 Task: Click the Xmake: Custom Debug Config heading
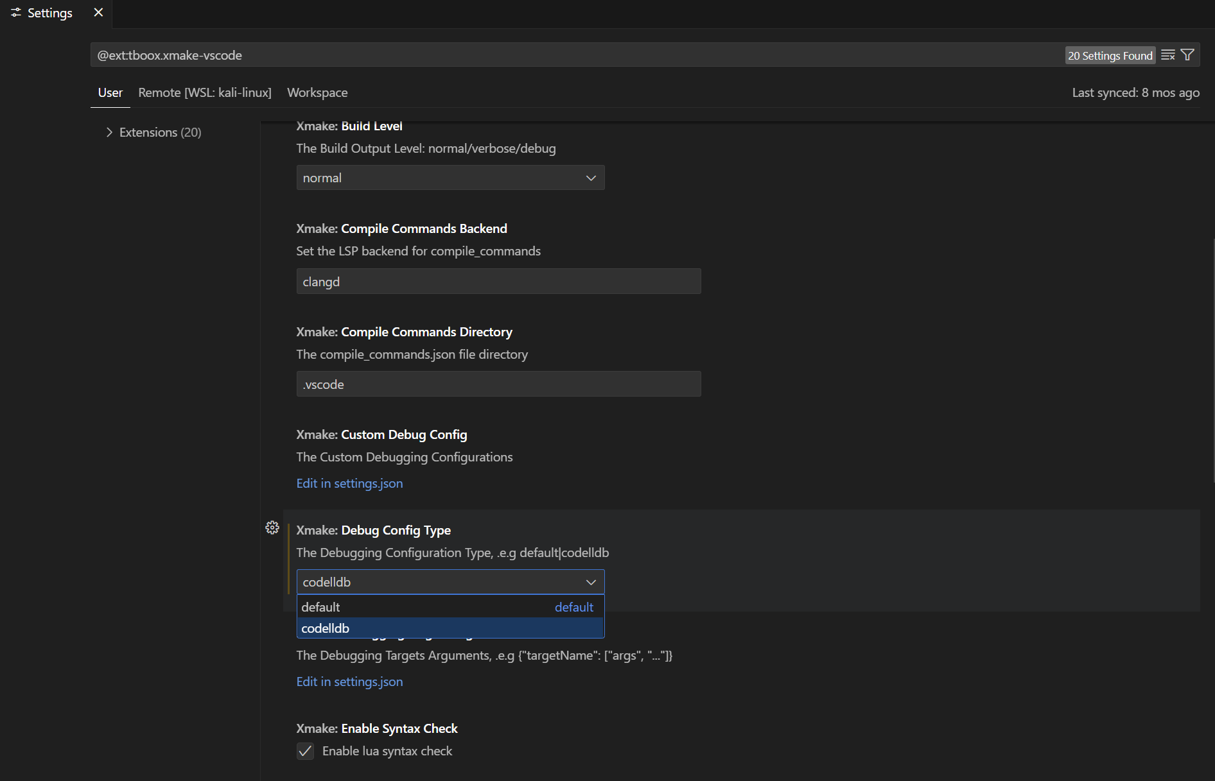click(381, 434)
